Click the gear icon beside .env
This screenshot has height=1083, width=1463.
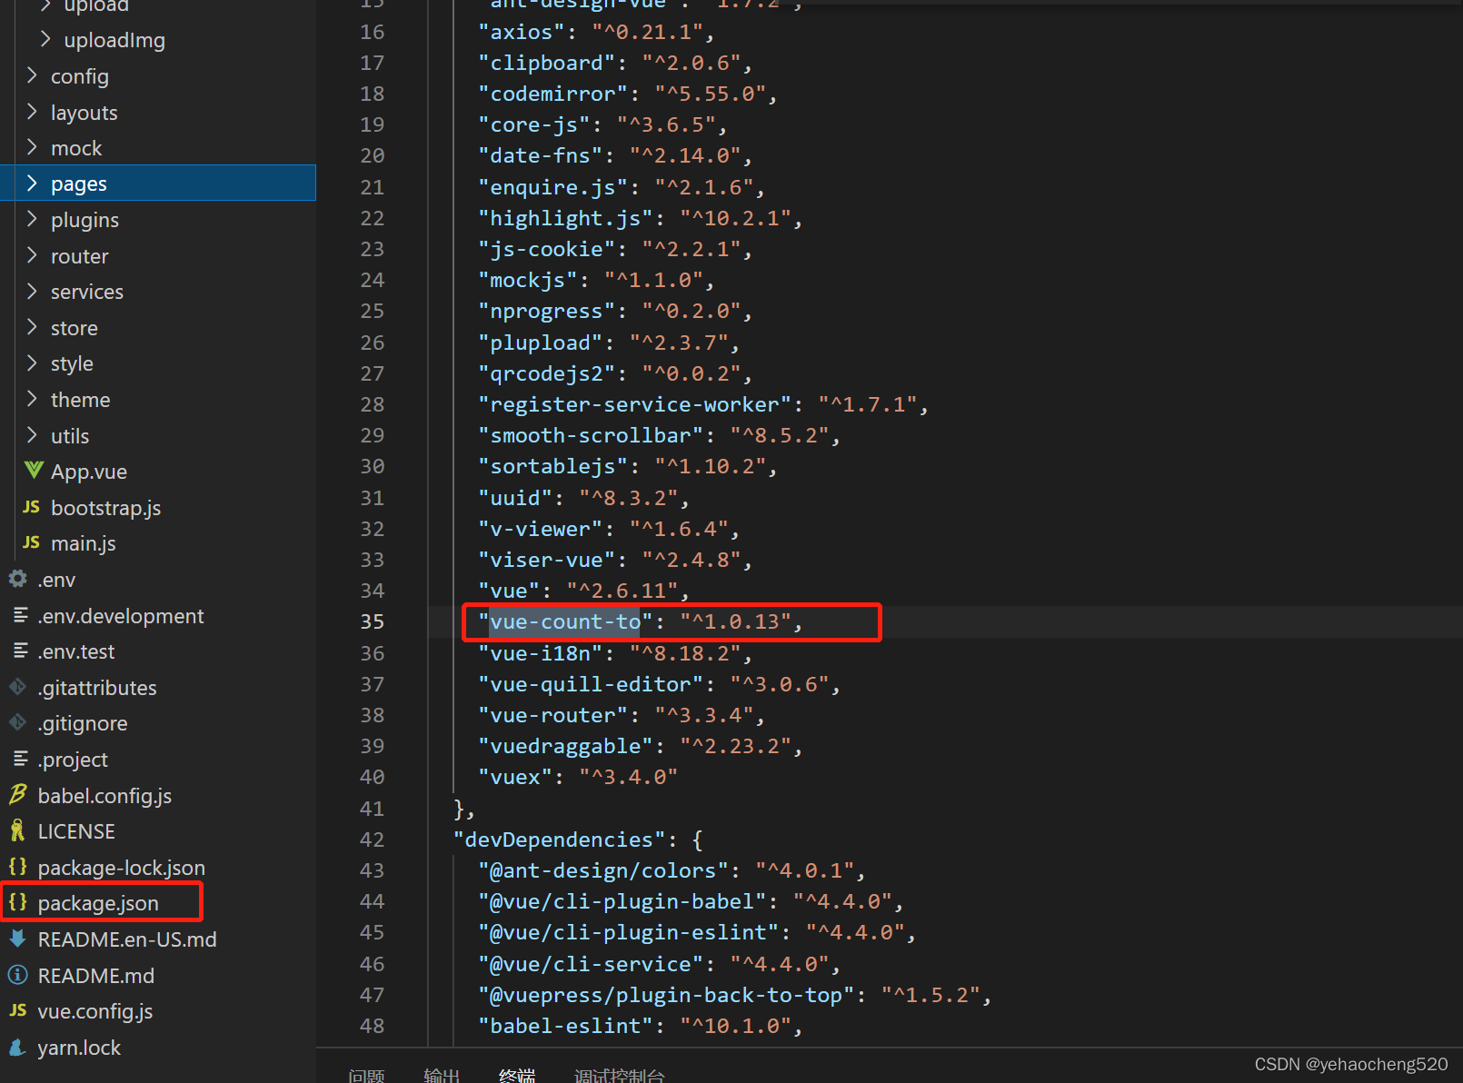coord(18,579)
